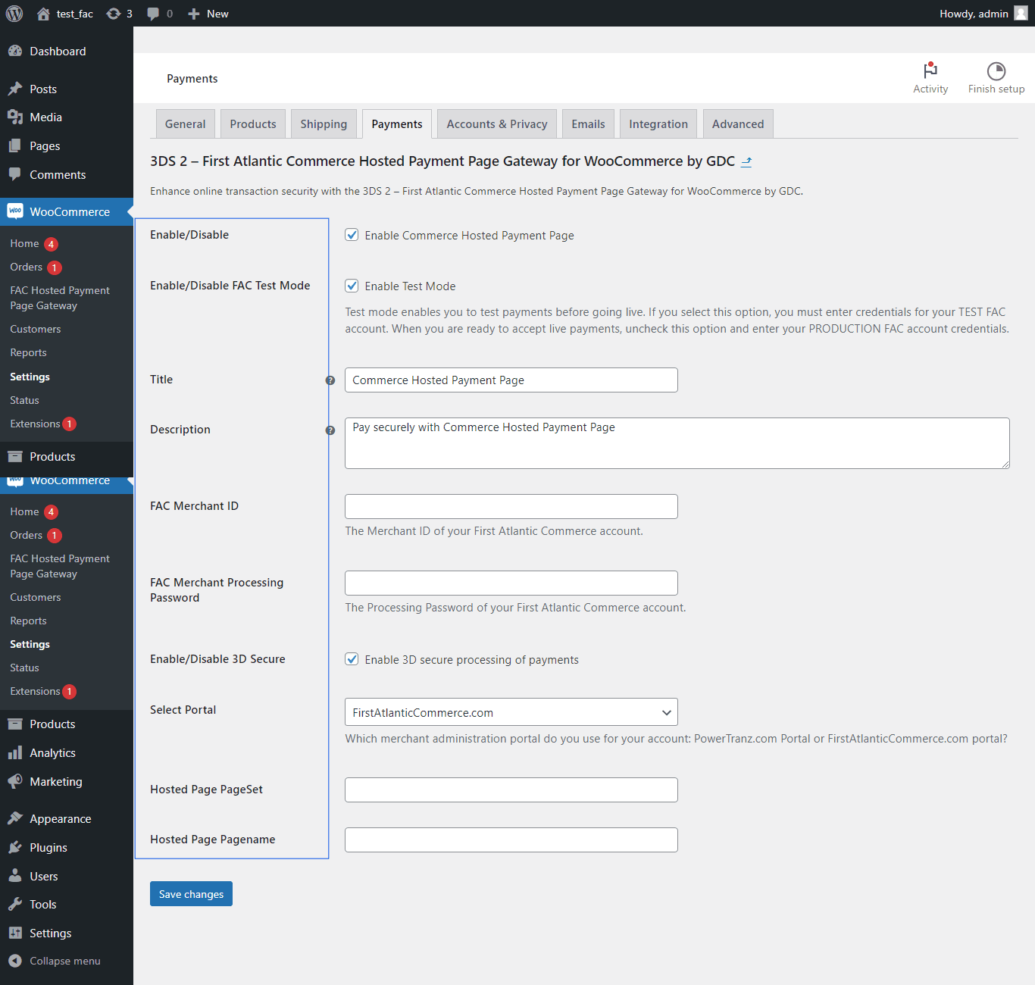Click the Plugins icon in sidebar
Screen dimensions: 1035x985
16,847
